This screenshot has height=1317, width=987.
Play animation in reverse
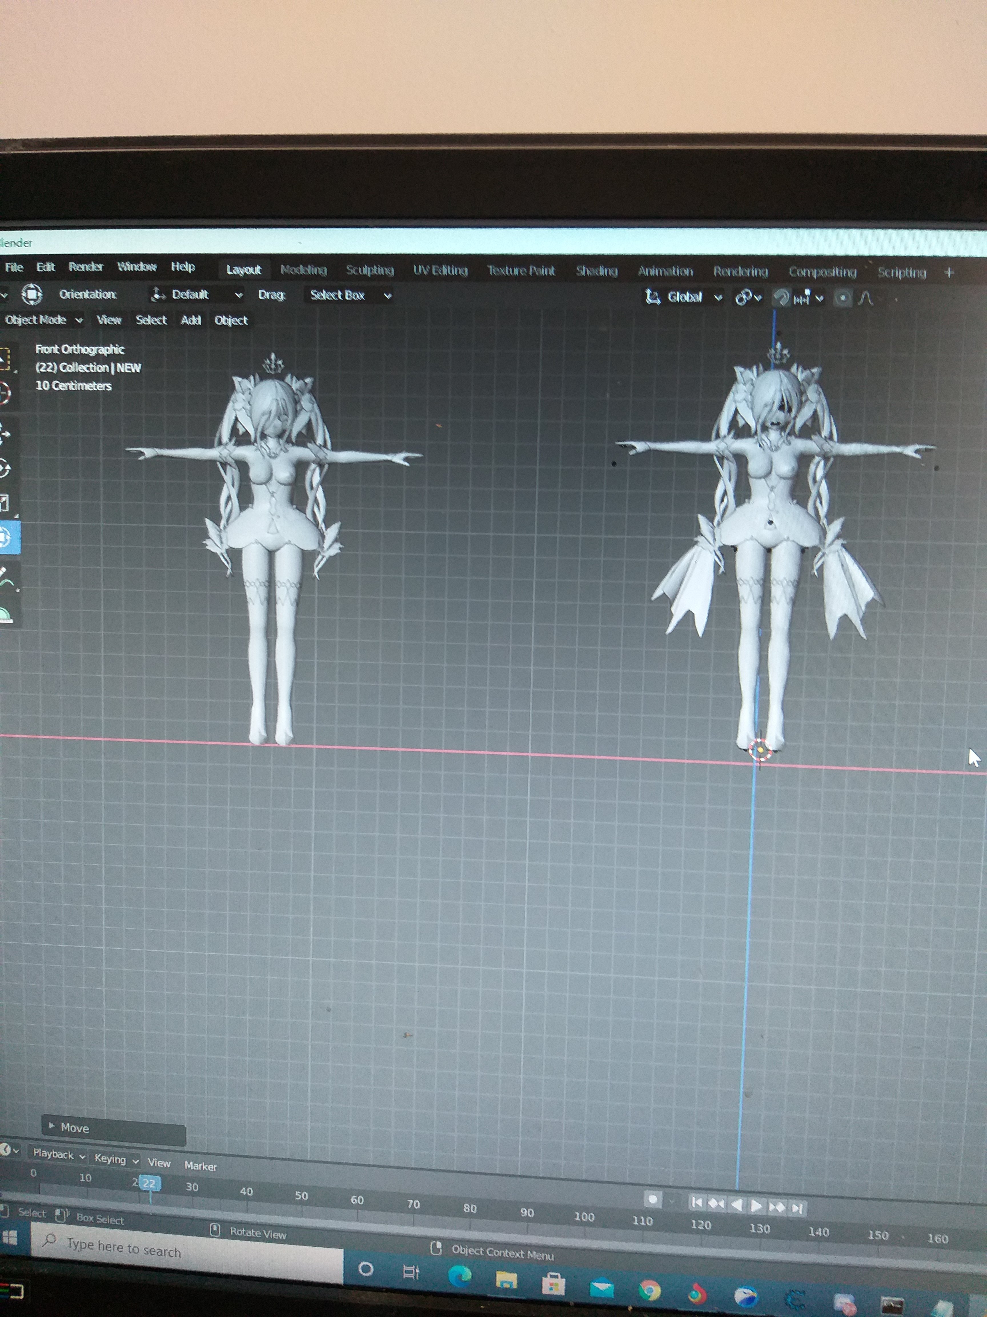click(737, 1205)
